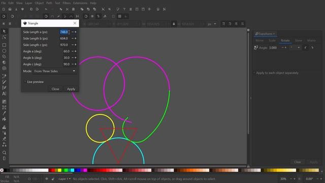Rotate counter-clockwise icon in Transform panel
The width and height of the screenshot is (325, 183).
[x=306, y=47]
